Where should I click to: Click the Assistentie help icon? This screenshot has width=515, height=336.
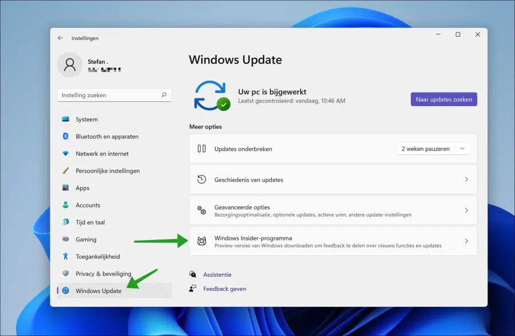coord(192,274)
